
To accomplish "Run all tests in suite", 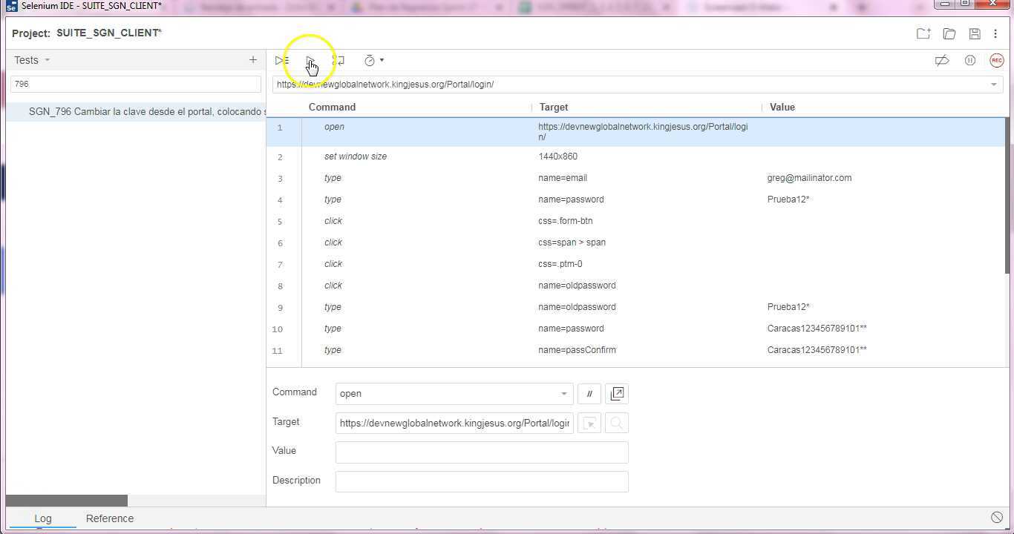I will tap(282, 61).
